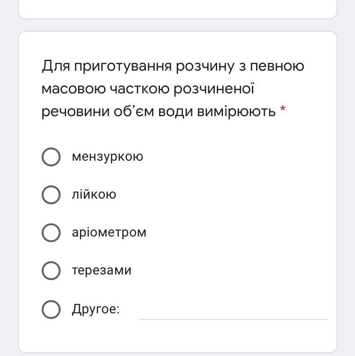The image size is (355, 356).
Task: Click the Другое: label text
Action: click(x=96, y=310)
